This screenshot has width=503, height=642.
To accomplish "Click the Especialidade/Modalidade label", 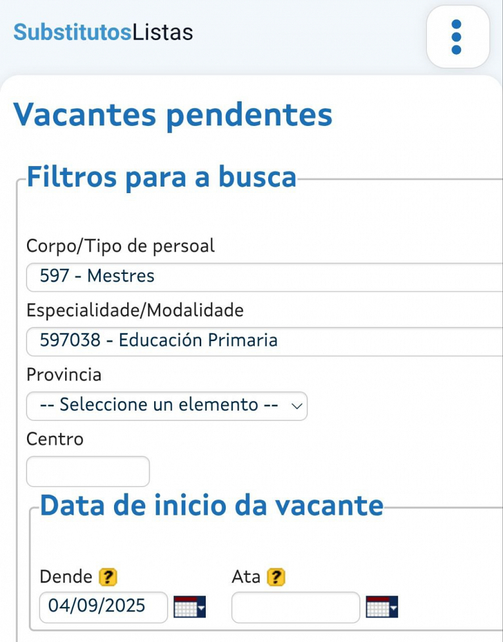I will (135, 310).
